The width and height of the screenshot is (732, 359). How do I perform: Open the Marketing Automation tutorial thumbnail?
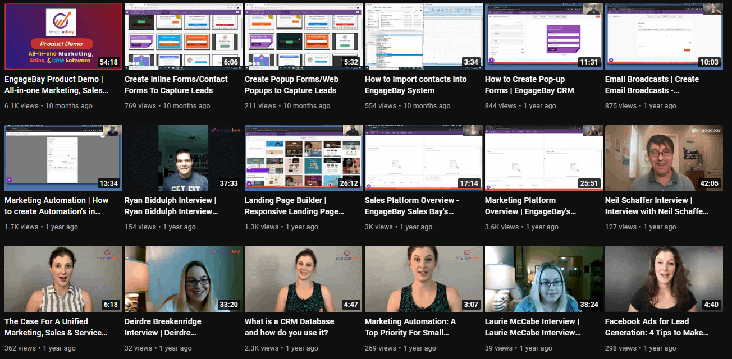click(63, 157)
